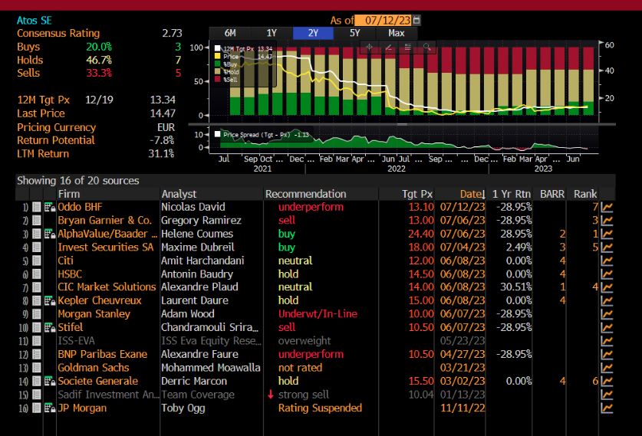The image size is (642, 436).
Task: Click the document icon in the HSBC row
Action: click(37, 274)
